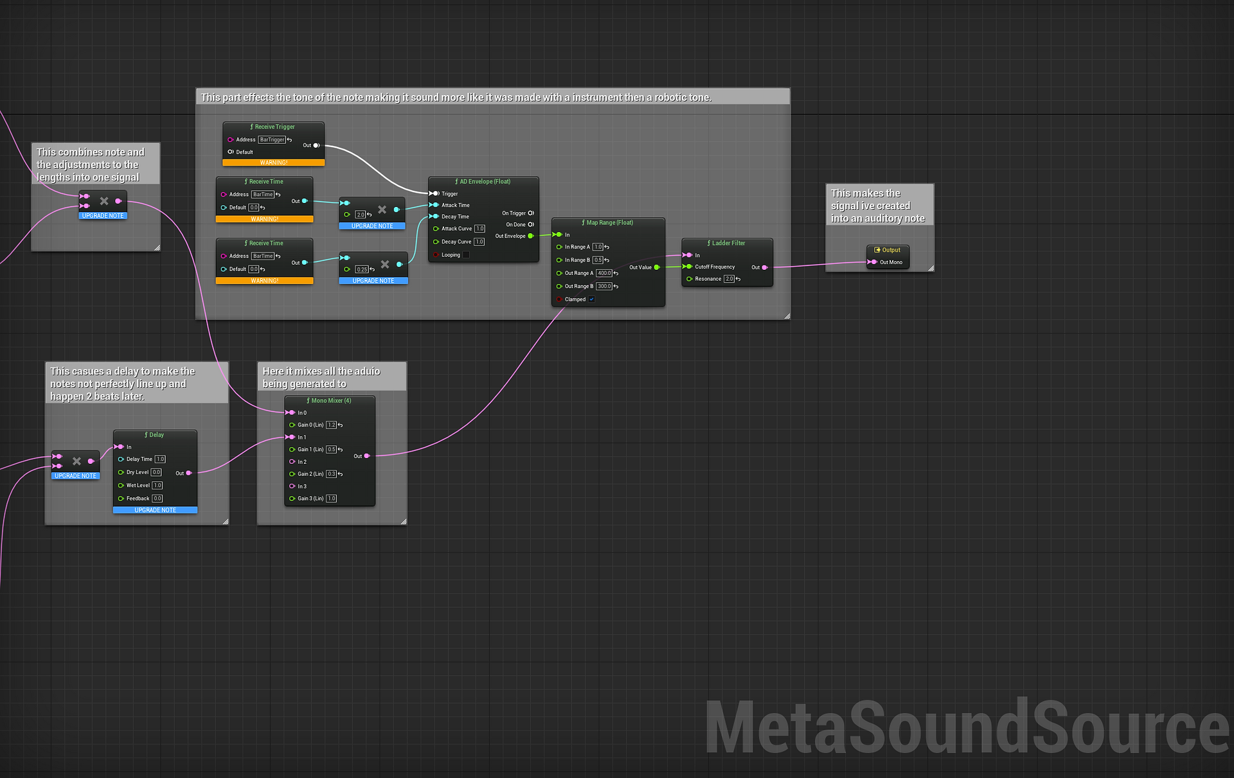Click the Output node icon

[877, 250]
